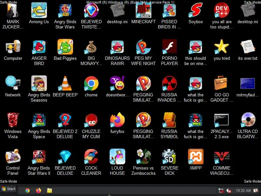Select the MARK ZUCKER... folder icon
The height and width of the screenshot is (196, 261).
13,10
